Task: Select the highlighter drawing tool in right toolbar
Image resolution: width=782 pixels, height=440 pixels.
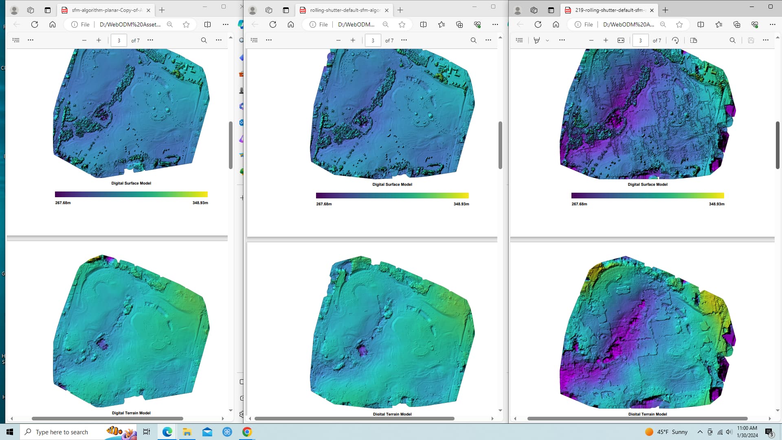Action: click(536, 40)
